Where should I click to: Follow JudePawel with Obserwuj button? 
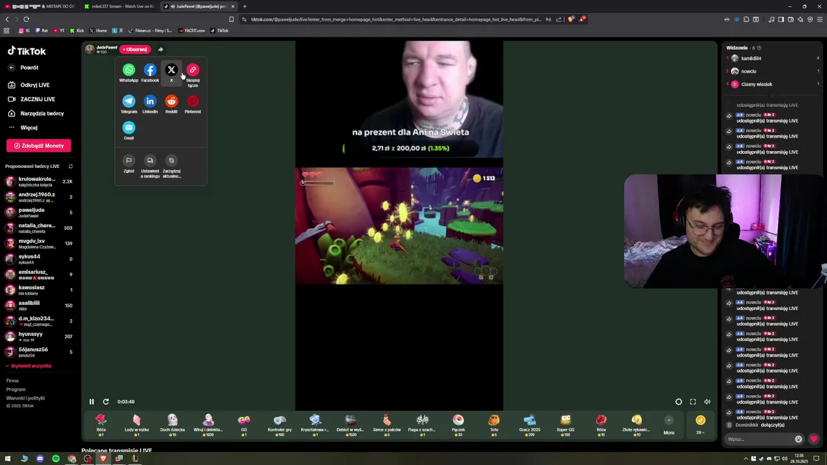click(134, 49)
